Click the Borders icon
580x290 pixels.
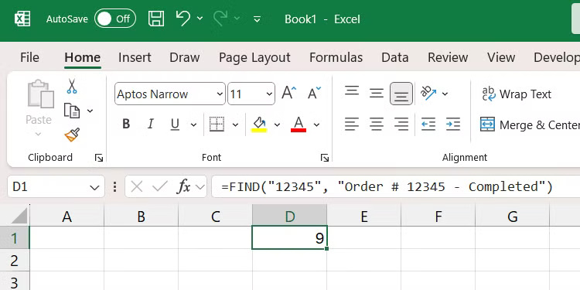pos(217,124)
